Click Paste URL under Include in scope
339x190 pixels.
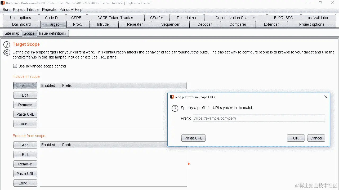[x=25, y=114]
